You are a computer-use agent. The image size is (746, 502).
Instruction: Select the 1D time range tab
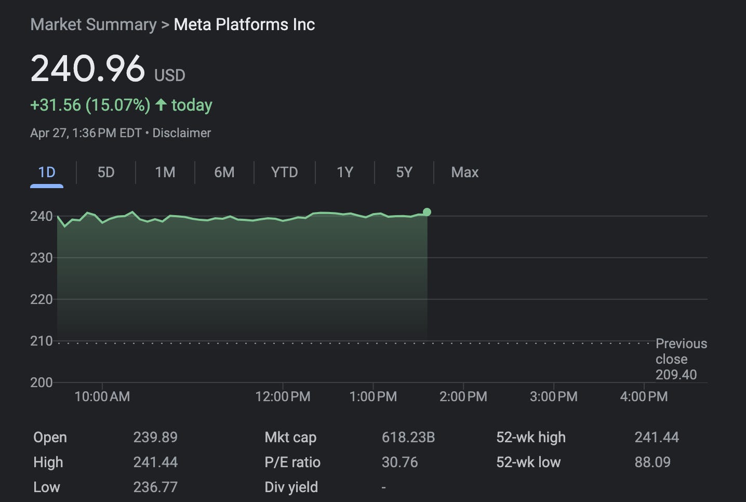47,173
